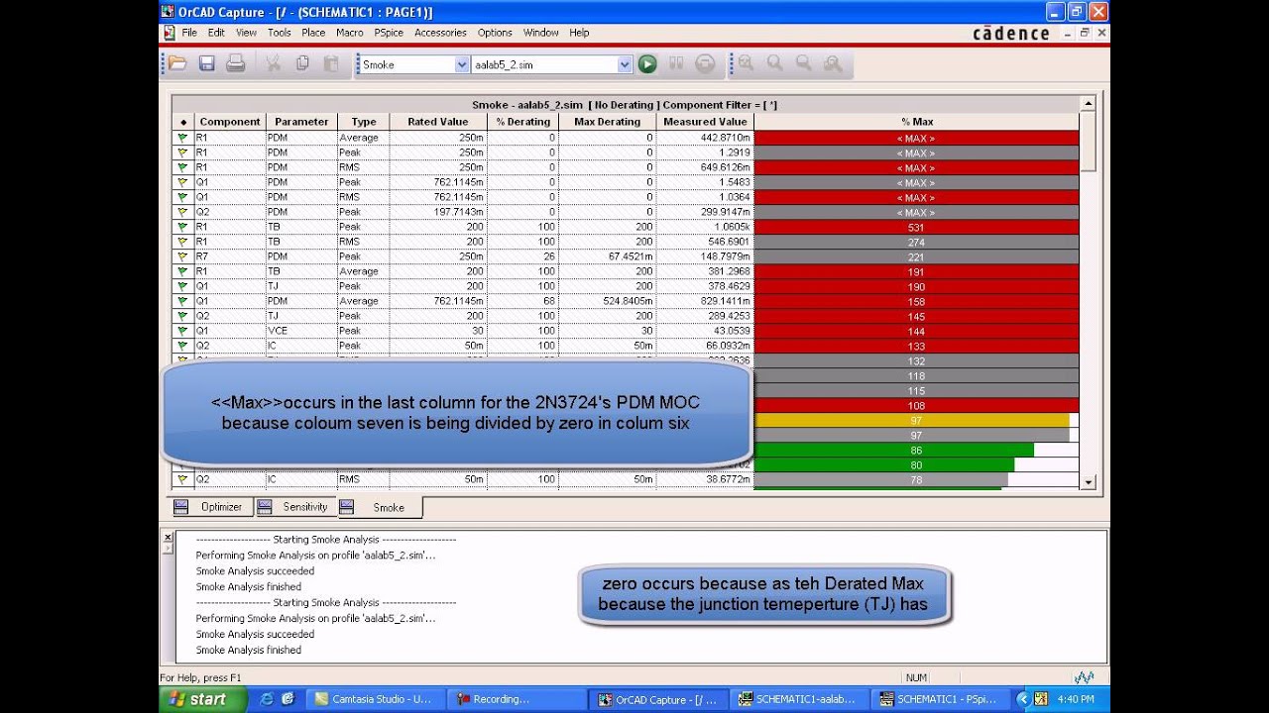
Task: Click the Sensitivity tab icon
Action: pos(265,506)
